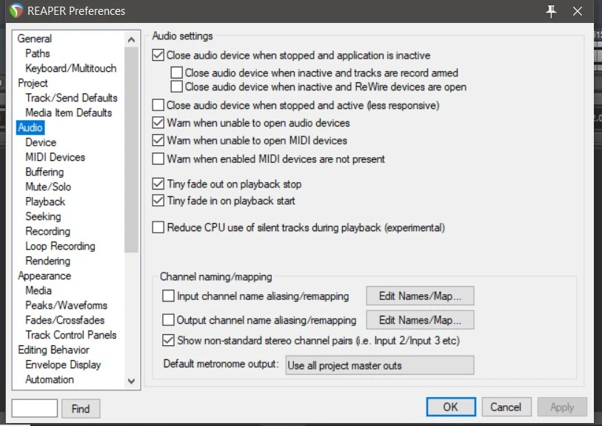Enable 'Close audio device when inactive and ReWire devices are open'
The image size is (602, 426).
coord(177,87)
